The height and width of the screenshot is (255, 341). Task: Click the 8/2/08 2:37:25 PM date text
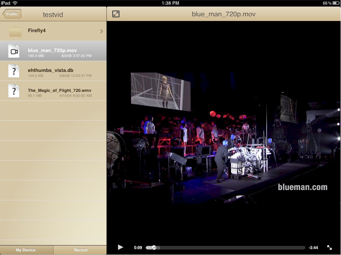(x=76, y=56)
